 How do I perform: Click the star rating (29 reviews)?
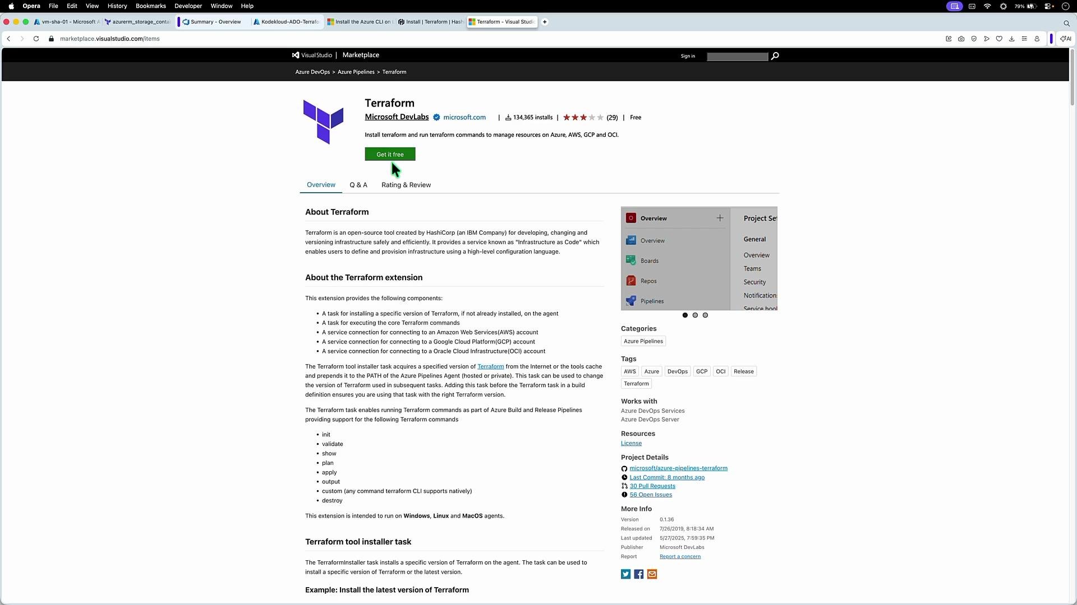[x=590, y=117]
